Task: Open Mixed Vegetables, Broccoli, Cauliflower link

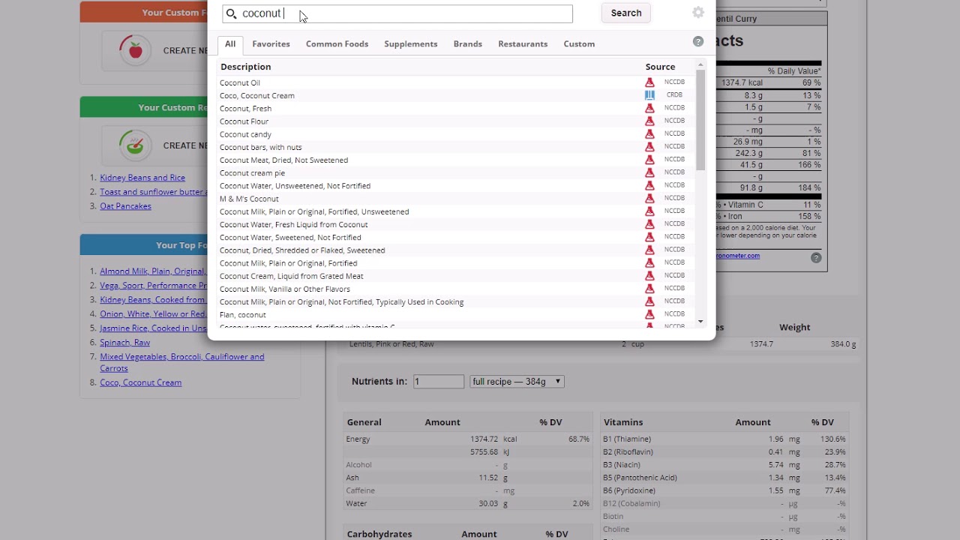Action: (x=182, y=362)
